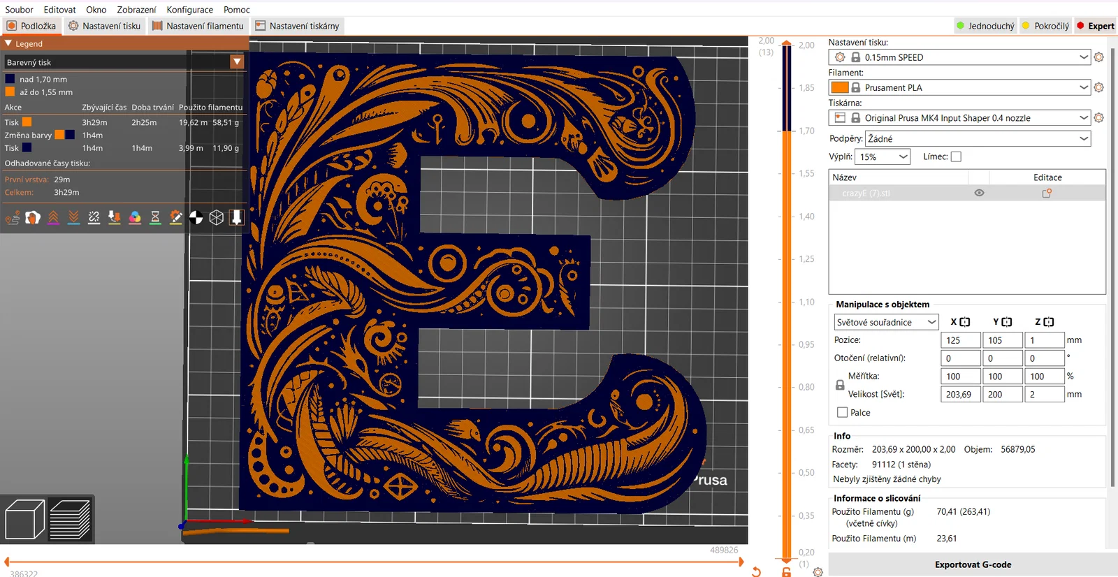
Task: Check the Palce checkbox
Action: point(842,413)
